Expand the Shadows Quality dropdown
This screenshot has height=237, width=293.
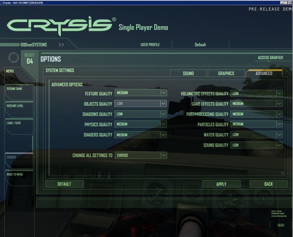click(x=141, y=114)
